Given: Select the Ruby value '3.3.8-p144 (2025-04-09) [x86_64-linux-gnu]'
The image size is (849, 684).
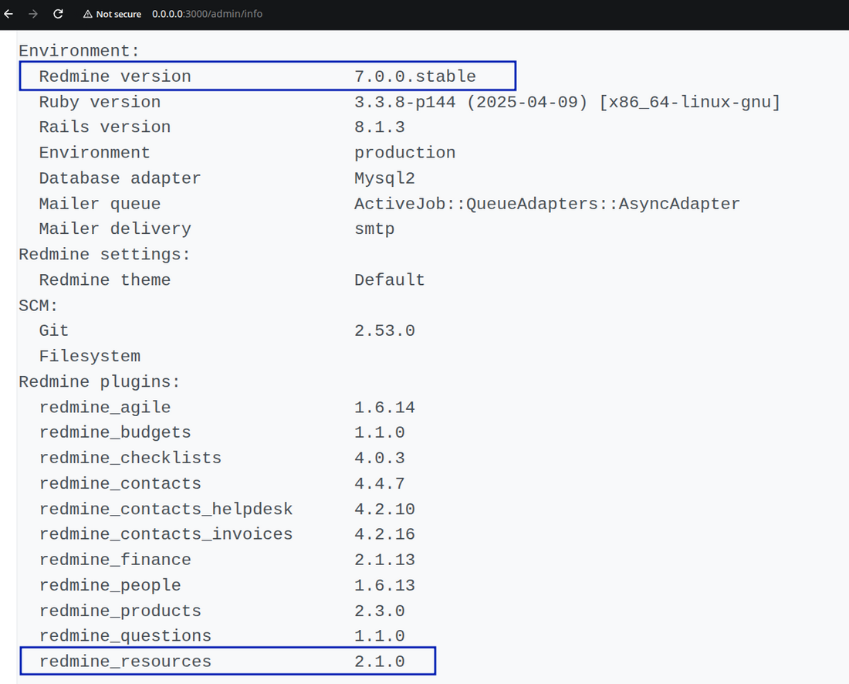Looking at the screenshot, I should pos(567,102).
